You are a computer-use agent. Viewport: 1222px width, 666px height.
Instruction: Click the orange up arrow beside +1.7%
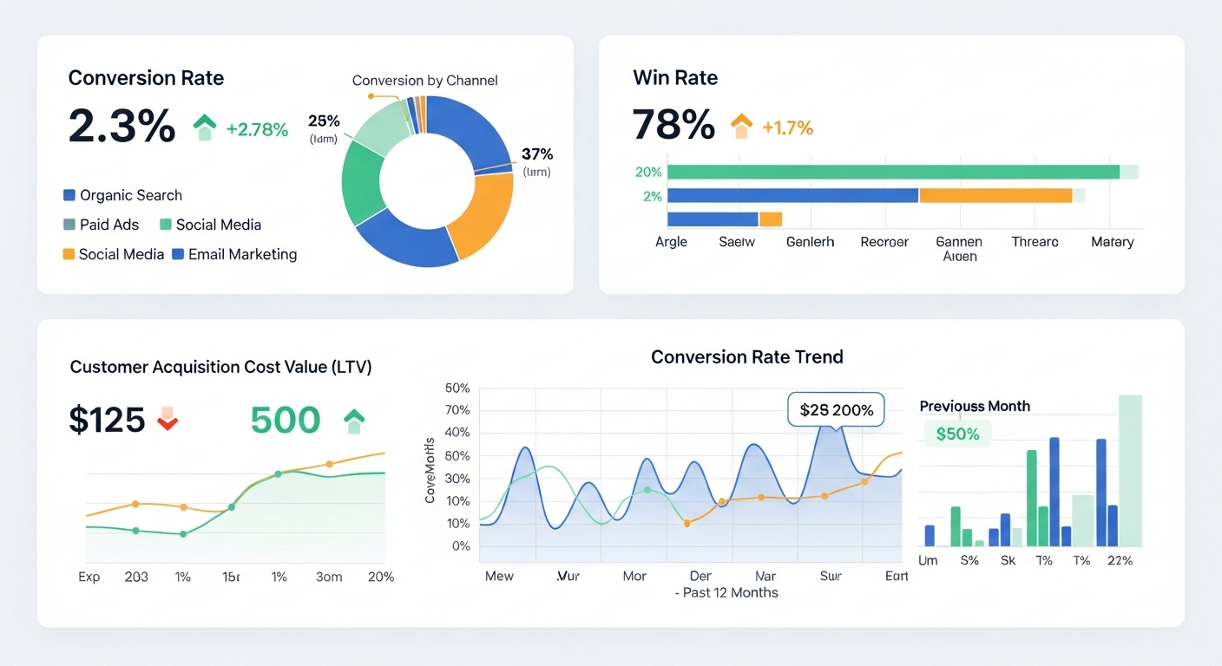tap(741, 127)
